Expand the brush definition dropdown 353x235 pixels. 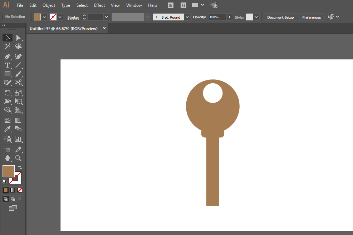point(187,17)
